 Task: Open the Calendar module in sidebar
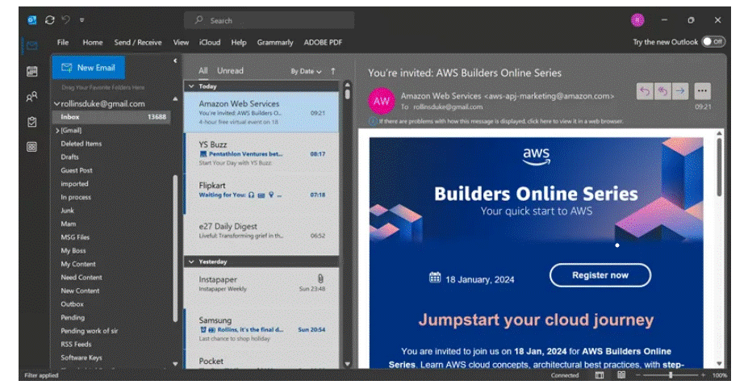pos(32,72)
